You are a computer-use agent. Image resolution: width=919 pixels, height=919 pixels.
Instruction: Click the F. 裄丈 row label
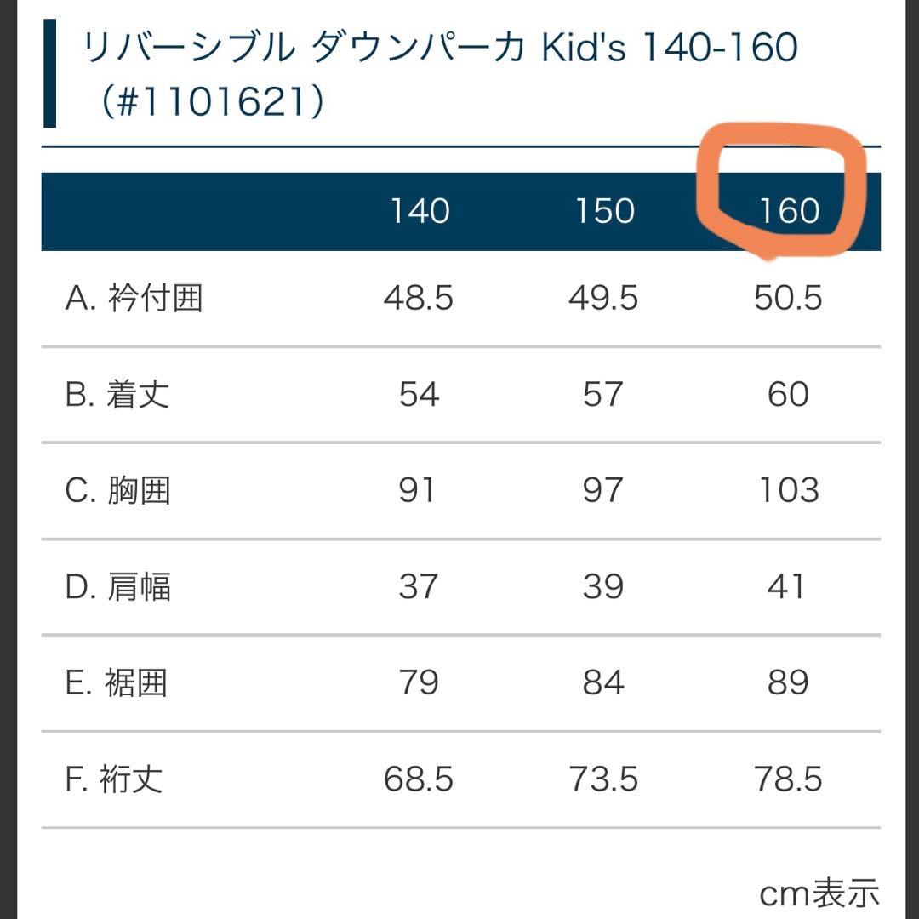click(x=114, y=779)
